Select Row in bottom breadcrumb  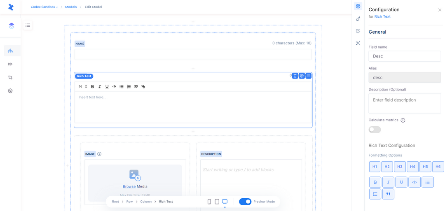129,202
